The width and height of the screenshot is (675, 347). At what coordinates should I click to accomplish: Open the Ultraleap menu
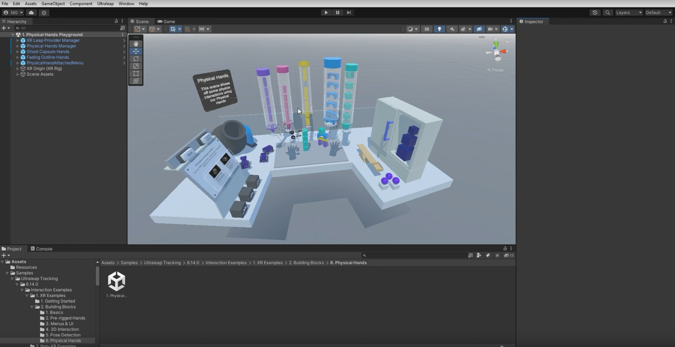point(105,3)
